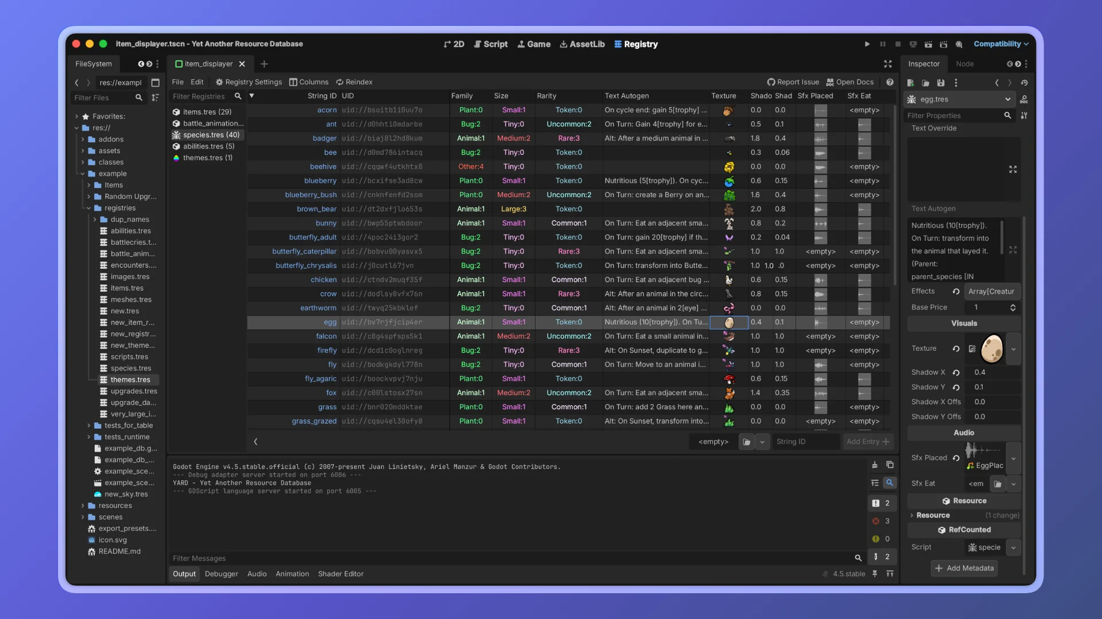This screenshot has width=1102, height=619.
Task: Adjust the Base Price stepper arrows
Action: (1012, 307)
